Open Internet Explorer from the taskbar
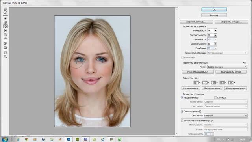 [x=18, y=139]
